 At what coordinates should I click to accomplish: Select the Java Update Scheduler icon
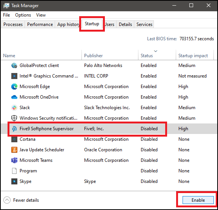[14, 150]
